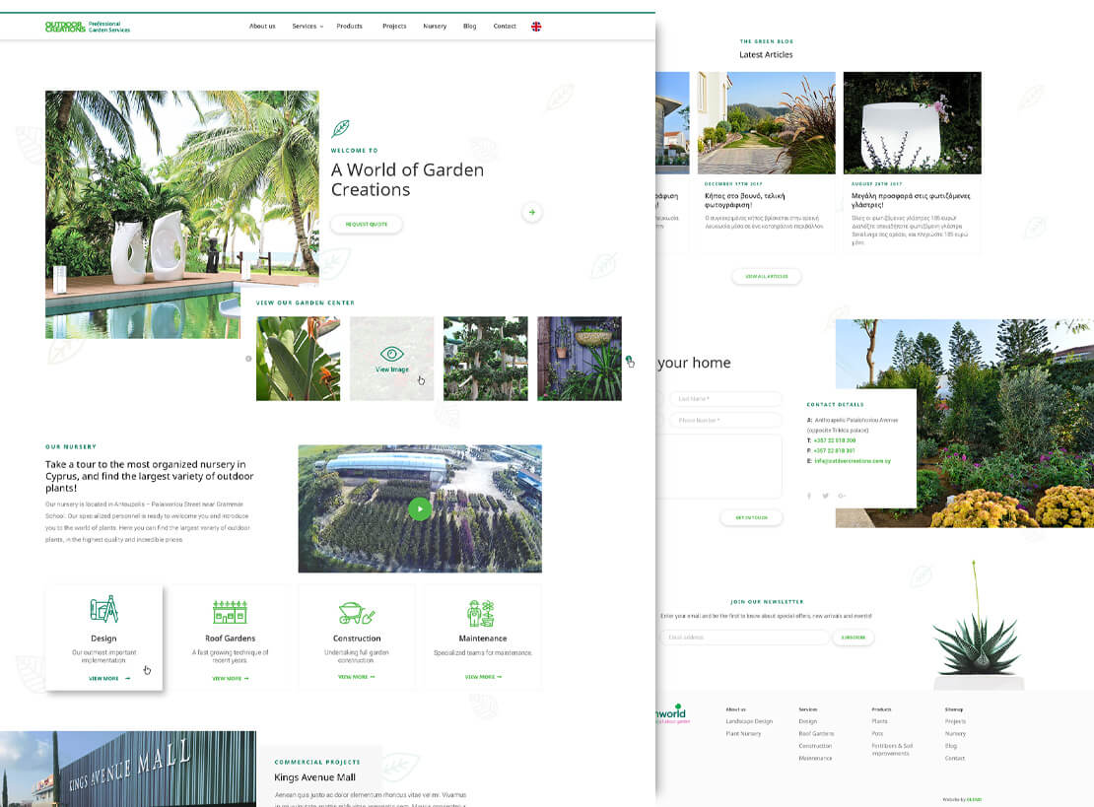The width and height of the screenshot is (1094, 807).
Task: Open Landscape Design footer link
Action: click(x=749, y=721)
